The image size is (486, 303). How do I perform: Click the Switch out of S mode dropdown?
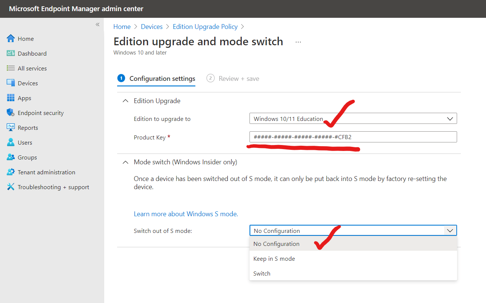click(353, 231)
